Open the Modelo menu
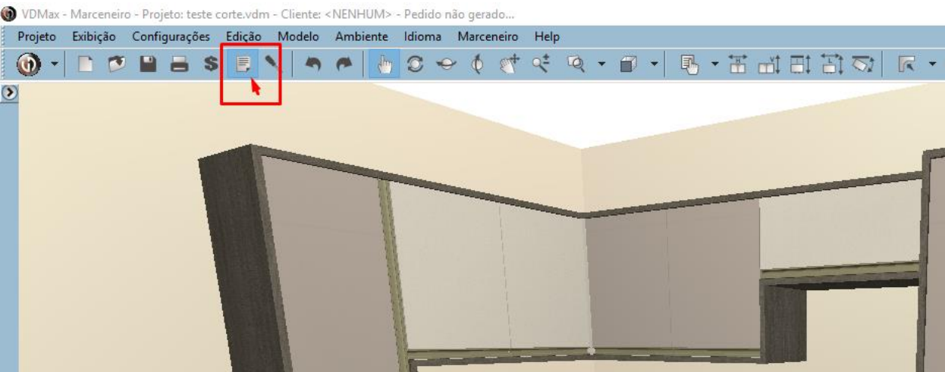Viewport: 945px width, 372px height. (x=298, y=36)
